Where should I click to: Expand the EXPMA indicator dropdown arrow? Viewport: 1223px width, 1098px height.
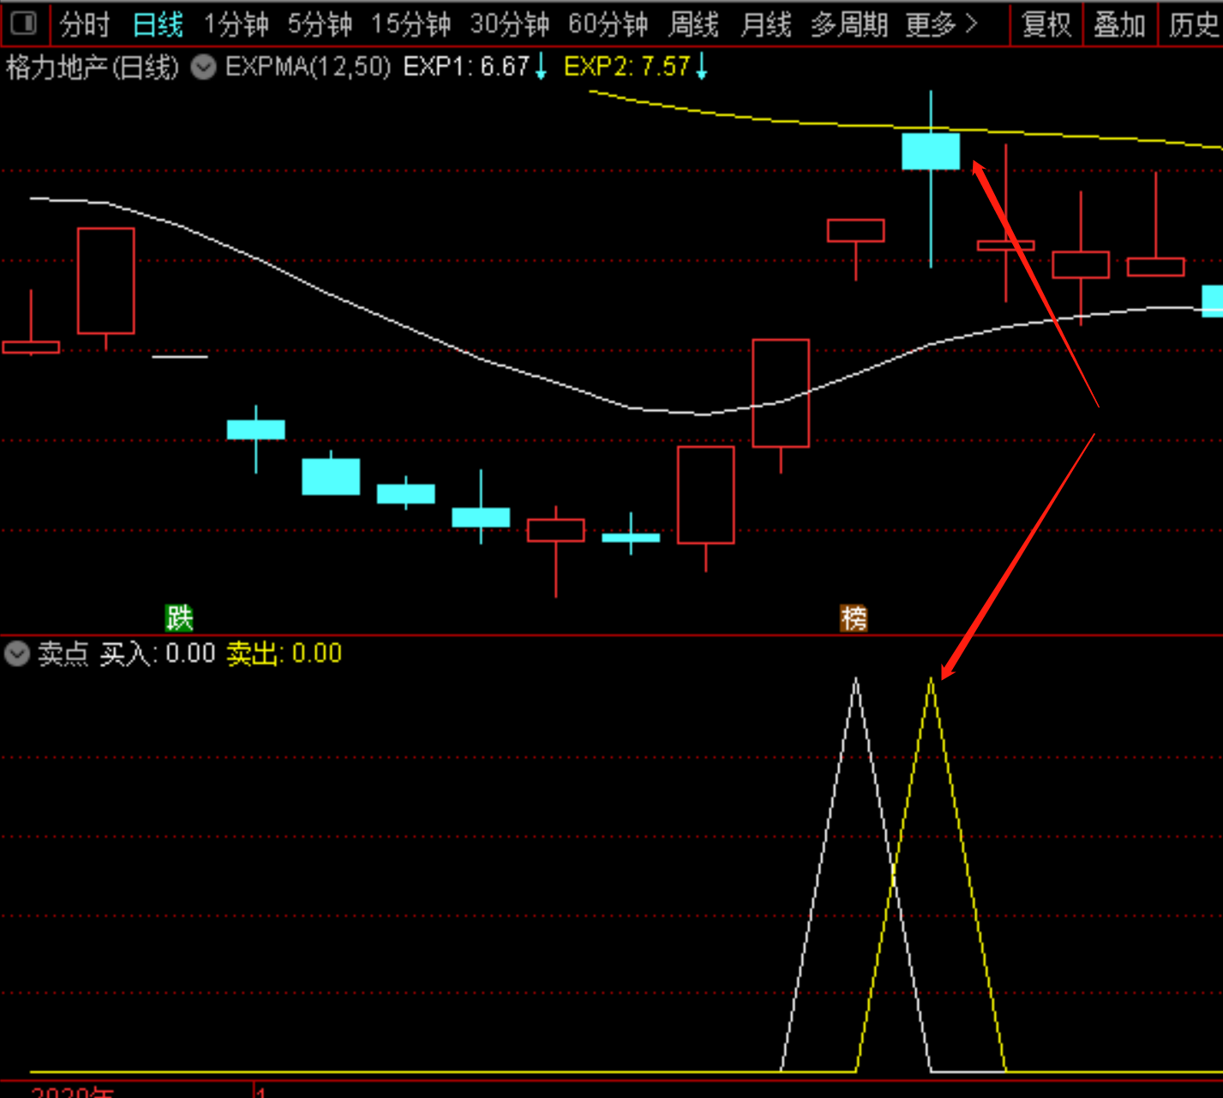[203, 67]
